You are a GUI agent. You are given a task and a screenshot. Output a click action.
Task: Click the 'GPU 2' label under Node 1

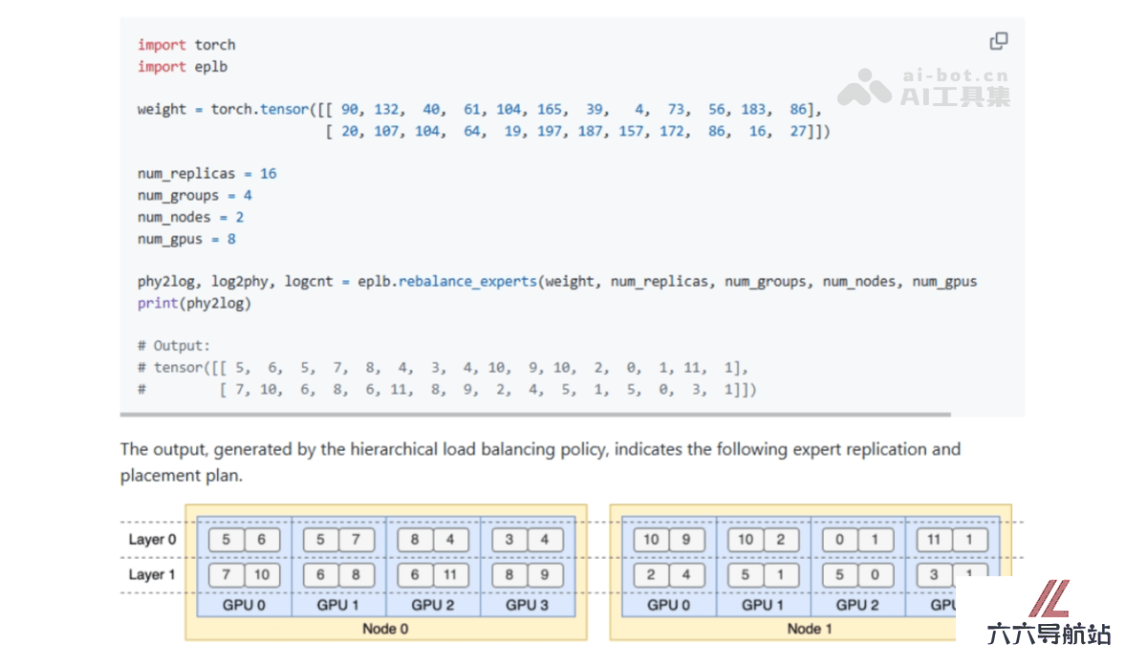(857, 605)
